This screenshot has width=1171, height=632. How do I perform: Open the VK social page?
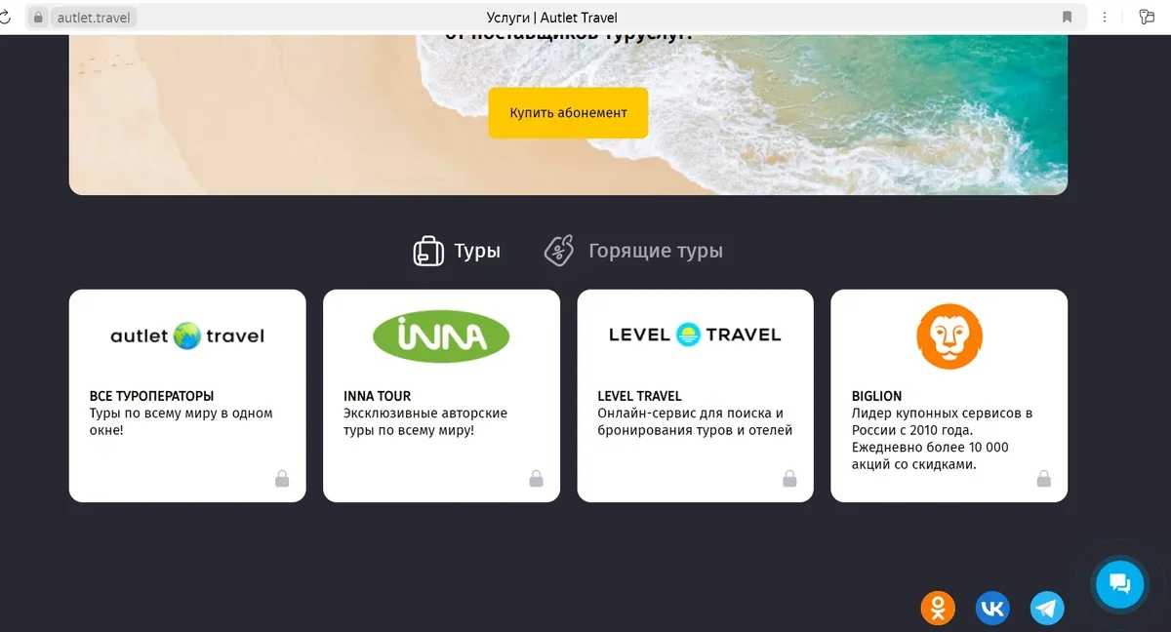point(992,609)
